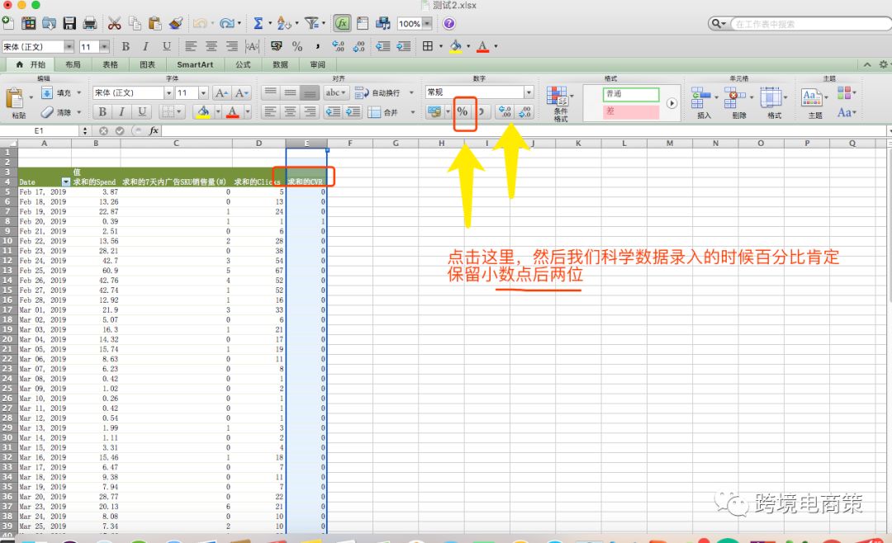This screenshot has width=892, height=543.
Task: Open the Date column filter dropdown in the pivot table
Action: coord(66,182)
